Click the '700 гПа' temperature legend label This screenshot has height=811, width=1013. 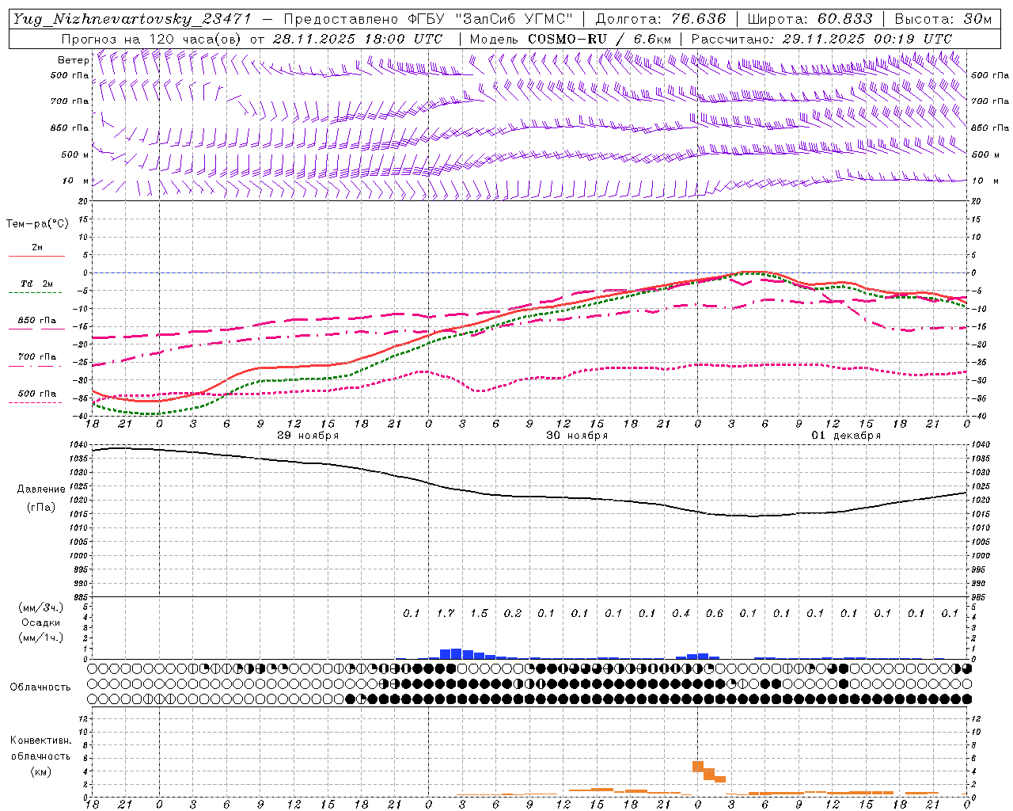[x=37, y=356]
